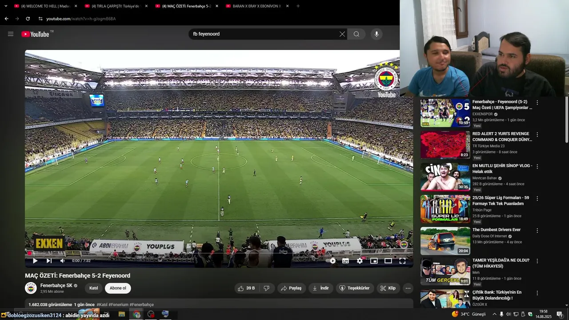
Task: Open Çiftlik Bank video title
Action: [497, 295]
